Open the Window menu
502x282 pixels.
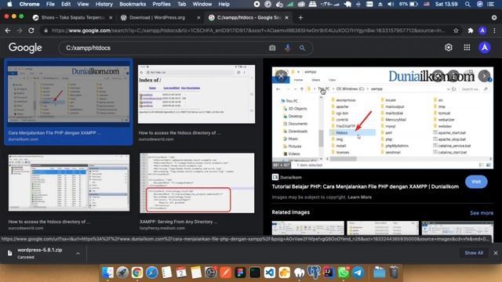point(202,4)
